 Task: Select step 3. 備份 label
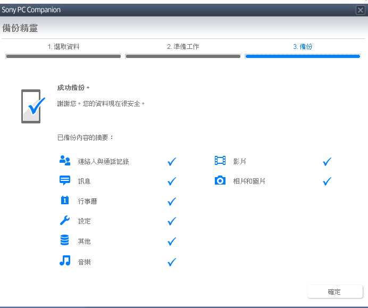point(303,46)
